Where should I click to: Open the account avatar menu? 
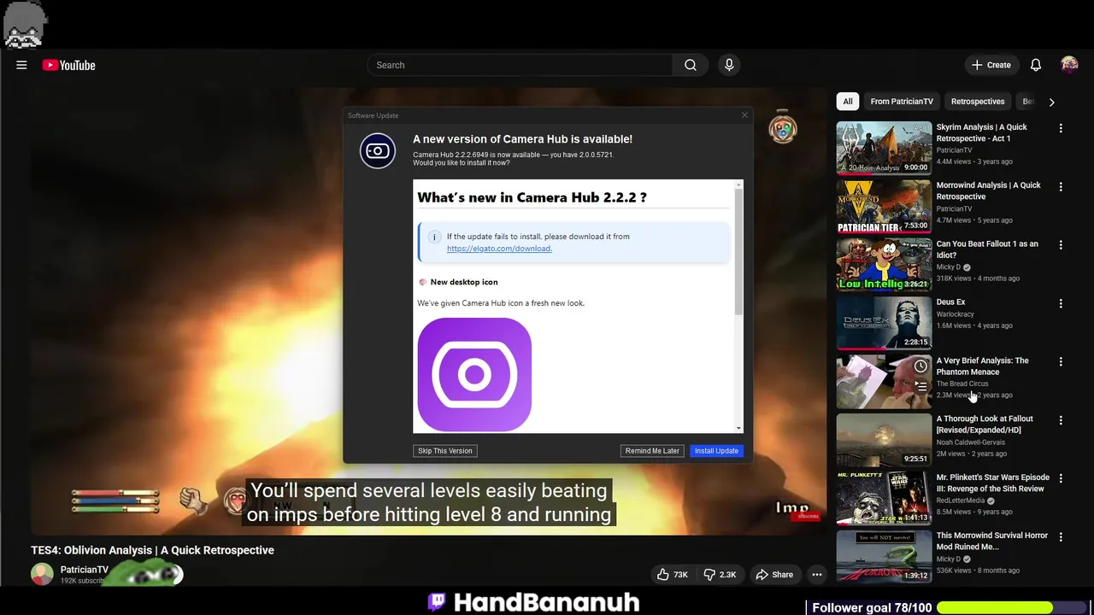point(1069,65)
